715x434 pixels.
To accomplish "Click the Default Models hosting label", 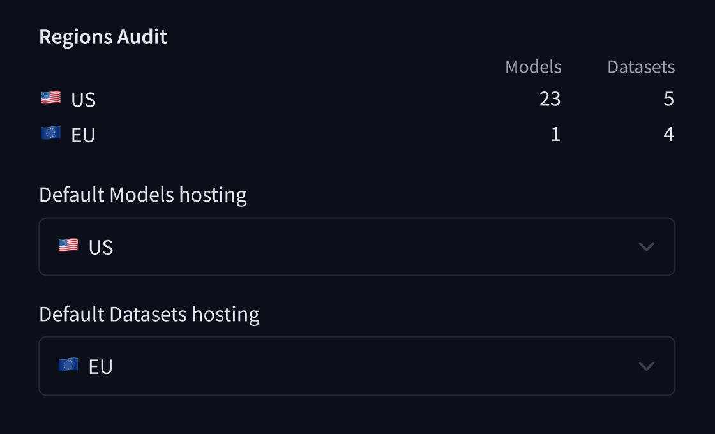I will pyautogui.click(x=143, y=195).
